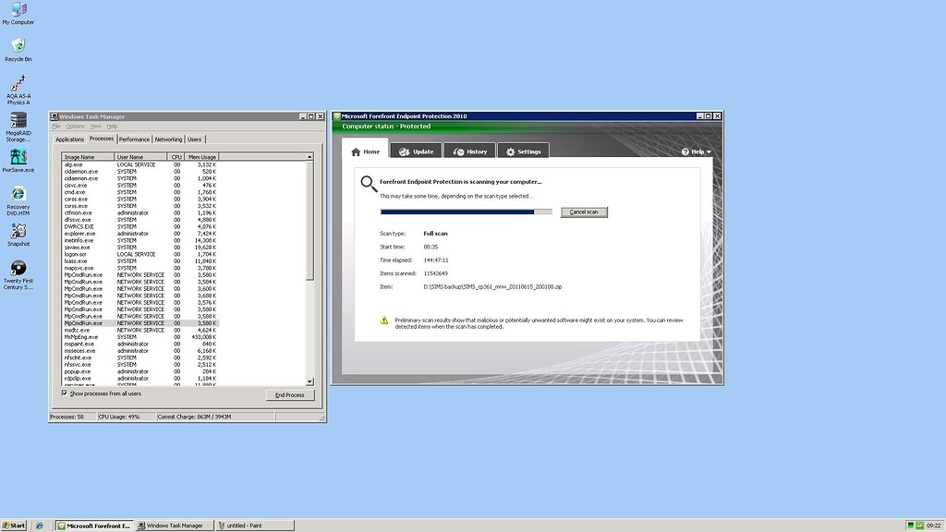
Task: Click the magnifying glass scan icon
Action: point(368,183)
